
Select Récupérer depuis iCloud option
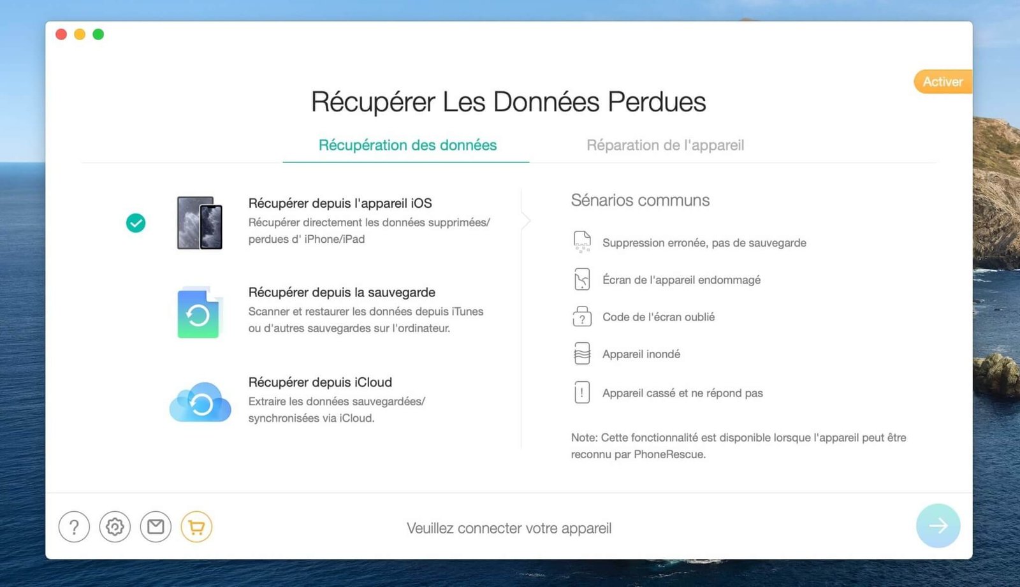320,382
